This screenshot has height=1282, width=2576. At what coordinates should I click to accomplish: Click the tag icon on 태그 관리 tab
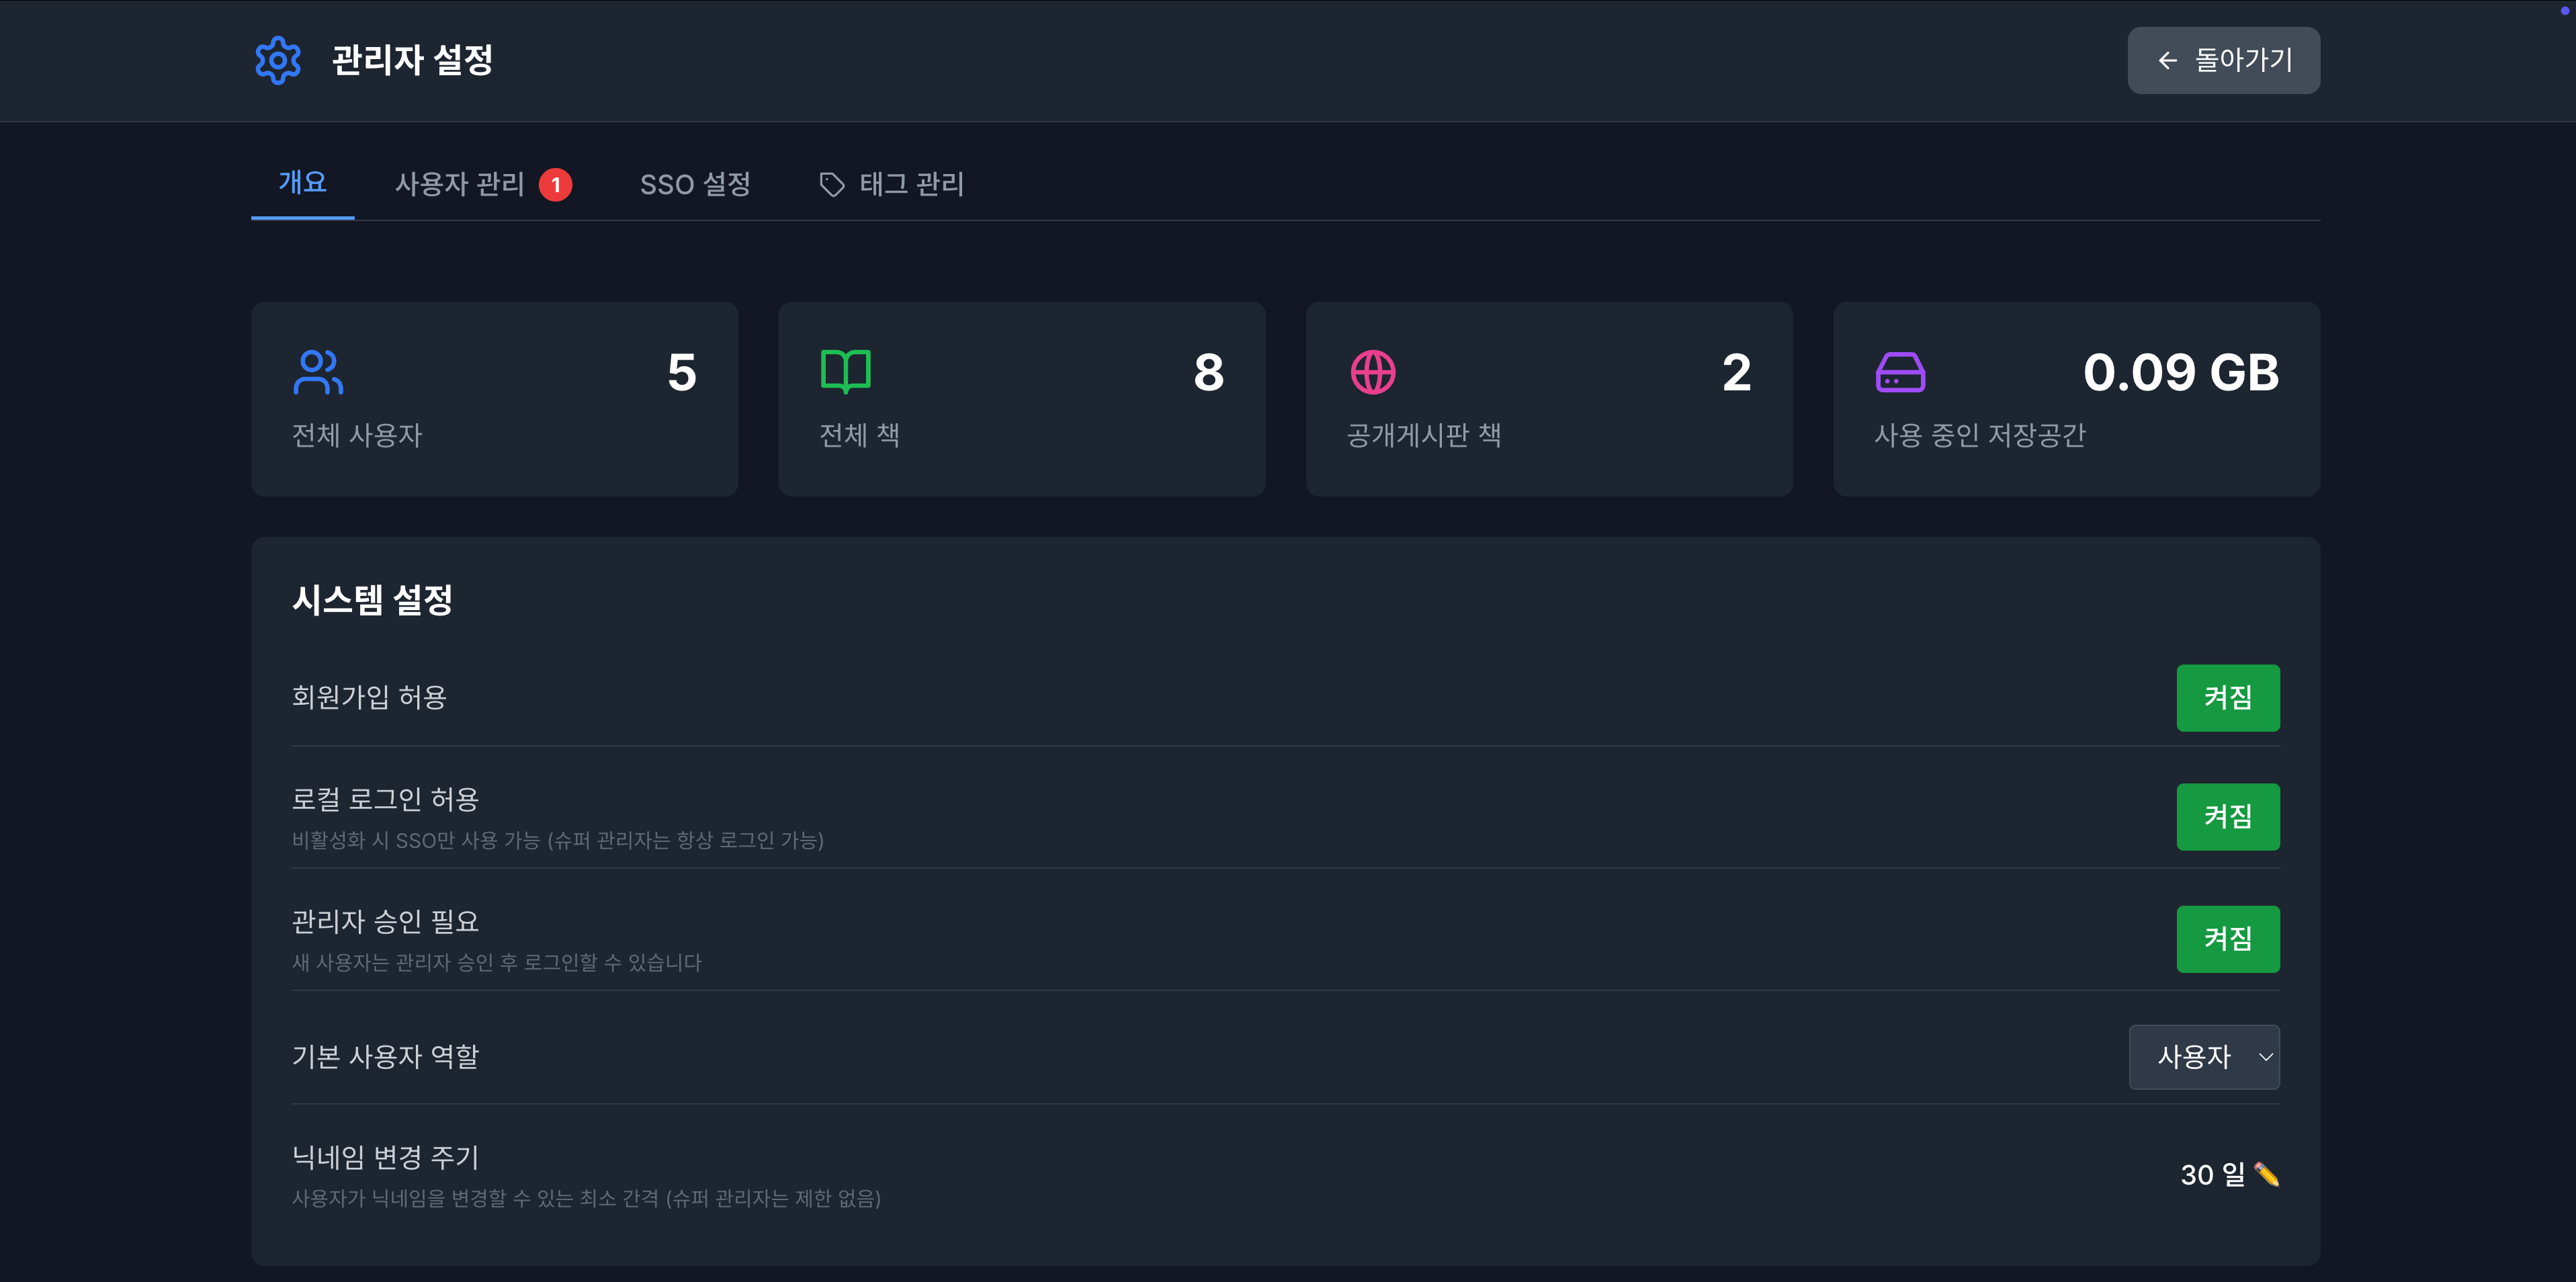pyautogui.click(x=833, y=184)
